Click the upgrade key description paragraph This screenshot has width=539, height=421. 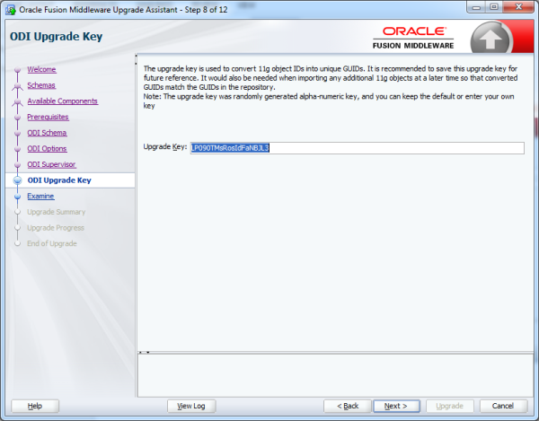(x=331, y=78)
